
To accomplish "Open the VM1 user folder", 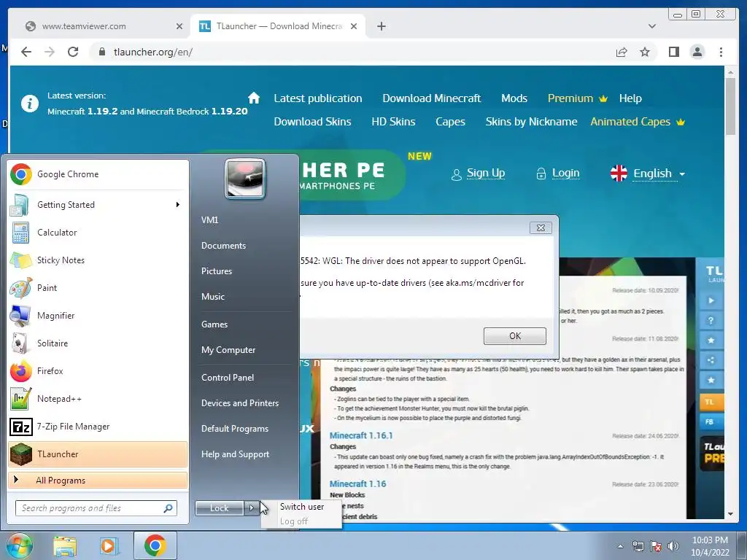I will click(209, 220).
